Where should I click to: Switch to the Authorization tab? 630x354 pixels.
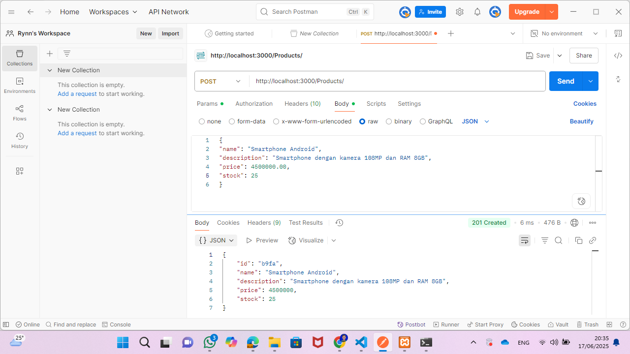(x=253, y=104)
